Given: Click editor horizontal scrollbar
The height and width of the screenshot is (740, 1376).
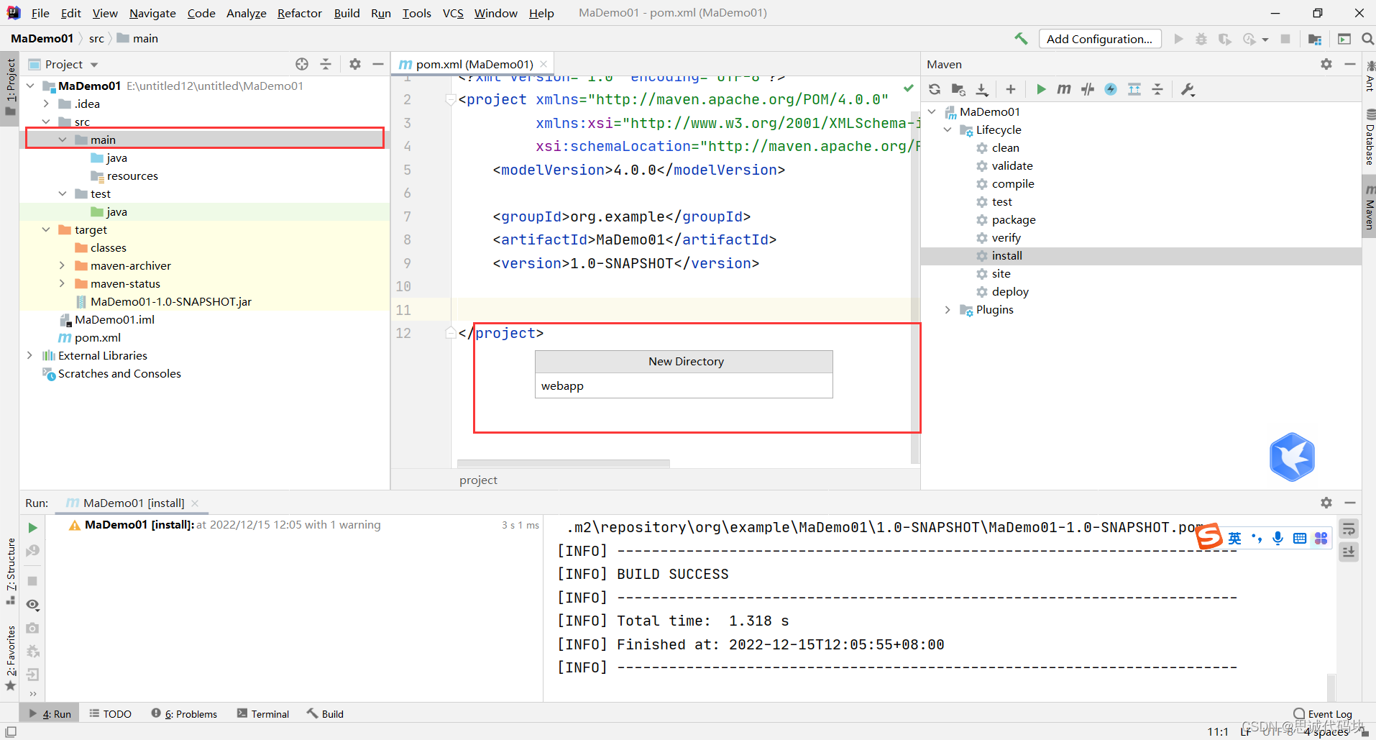Looking at the screenshot, I should tap(563, 463).
